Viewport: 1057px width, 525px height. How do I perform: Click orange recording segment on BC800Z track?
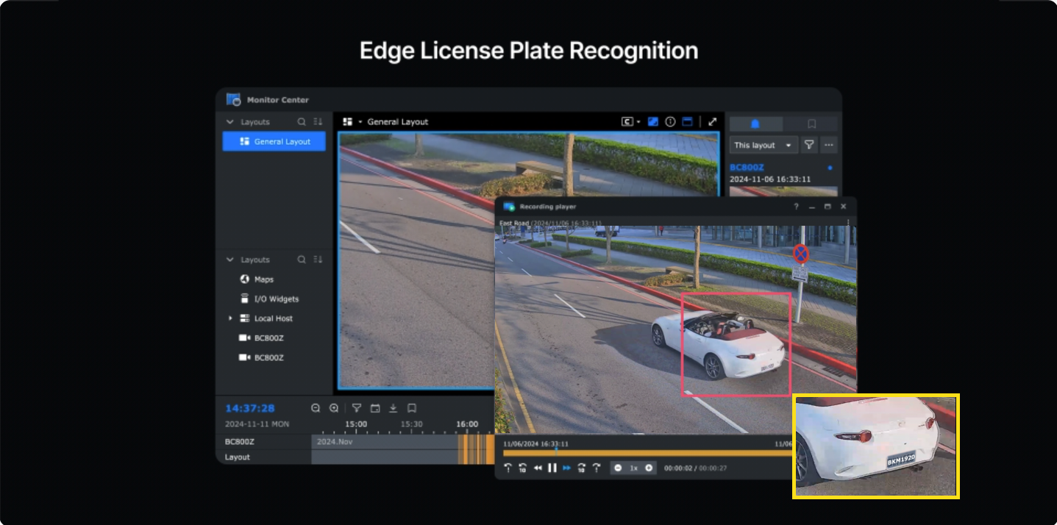(476, 442)
